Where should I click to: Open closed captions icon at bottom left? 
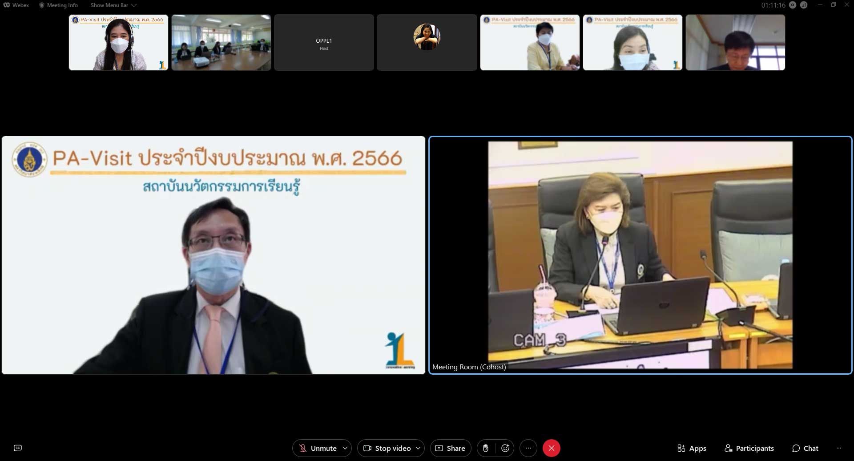pos(18,448)
